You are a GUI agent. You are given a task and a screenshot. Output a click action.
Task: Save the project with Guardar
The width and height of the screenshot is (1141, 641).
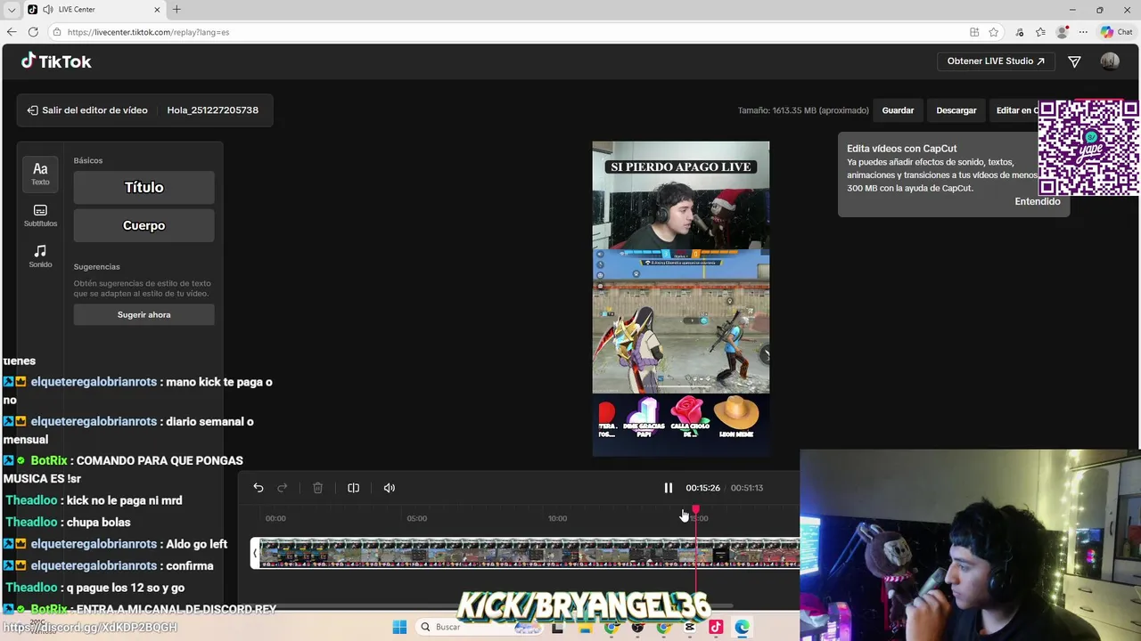pyautogui.click(x=898, y=110)
